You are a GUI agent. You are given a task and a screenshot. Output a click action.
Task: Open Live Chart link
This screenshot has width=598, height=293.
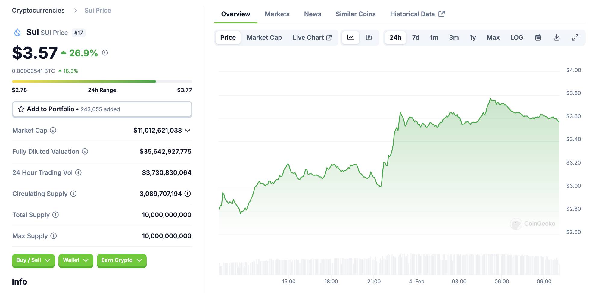pyautogui.click(x=312, y=38)
